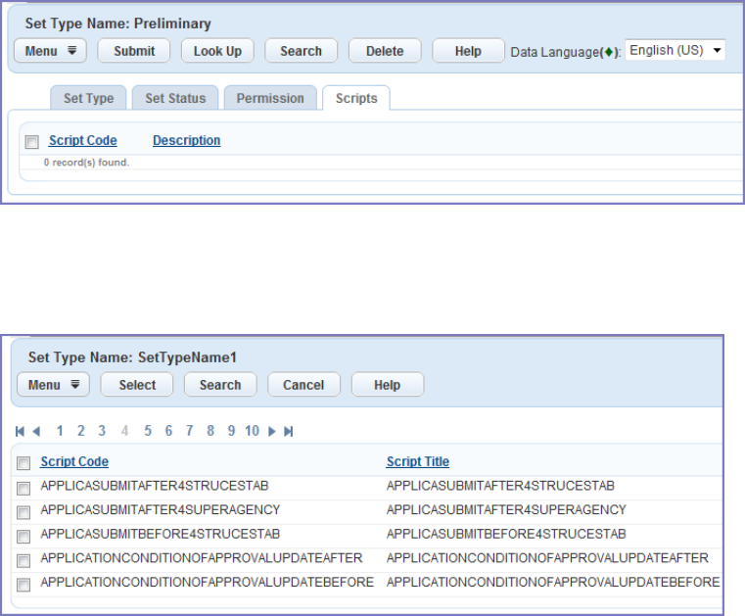
Task: Sort by Script Code in SetTypeName1 list
Action: pos(74,461)
